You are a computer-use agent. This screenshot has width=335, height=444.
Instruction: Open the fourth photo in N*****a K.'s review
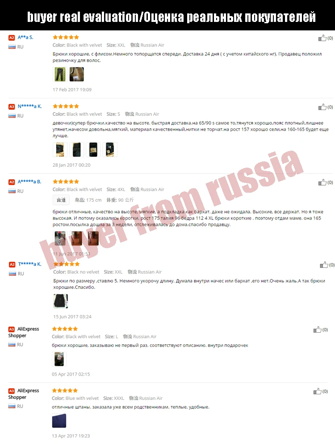(x=110, y=149)
